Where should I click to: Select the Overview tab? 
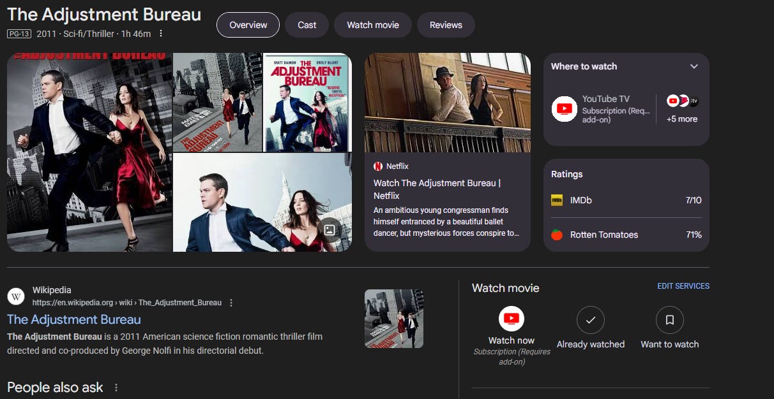point(248,25)
